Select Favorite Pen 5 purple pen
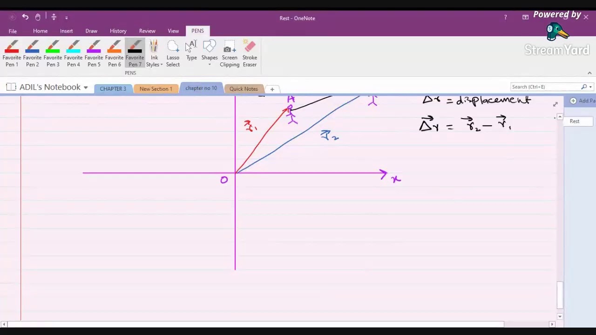 click(94, 54)
